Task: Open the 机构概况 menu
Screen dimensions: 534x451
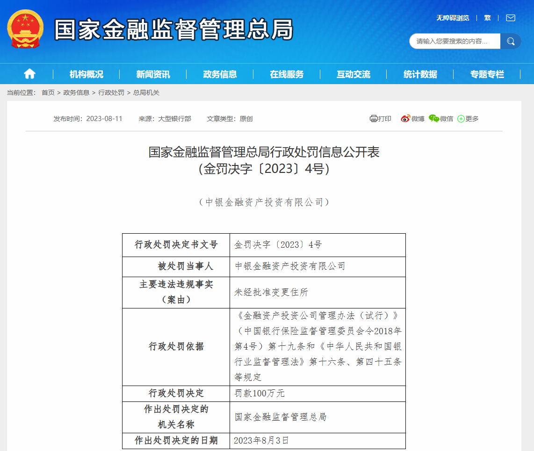Action: [x=86, y=74]
